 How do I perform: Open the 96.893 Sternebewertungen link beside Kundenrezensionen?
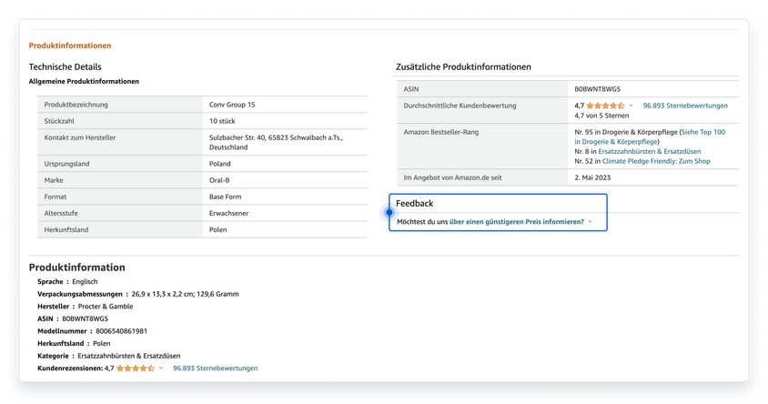coord(215,369)
